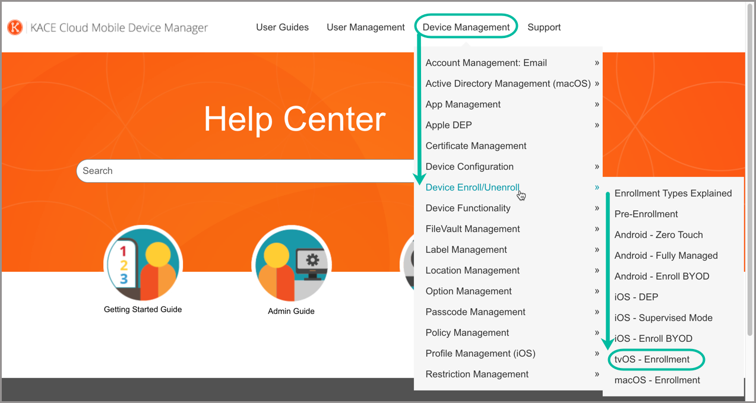
Task: Open the Admin Guide icon
Action: click(x=291, y=264)
